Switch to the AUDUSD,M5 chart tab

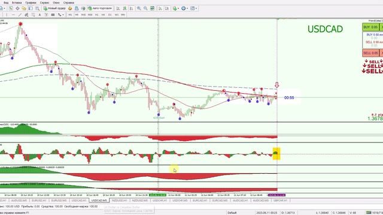19,201
